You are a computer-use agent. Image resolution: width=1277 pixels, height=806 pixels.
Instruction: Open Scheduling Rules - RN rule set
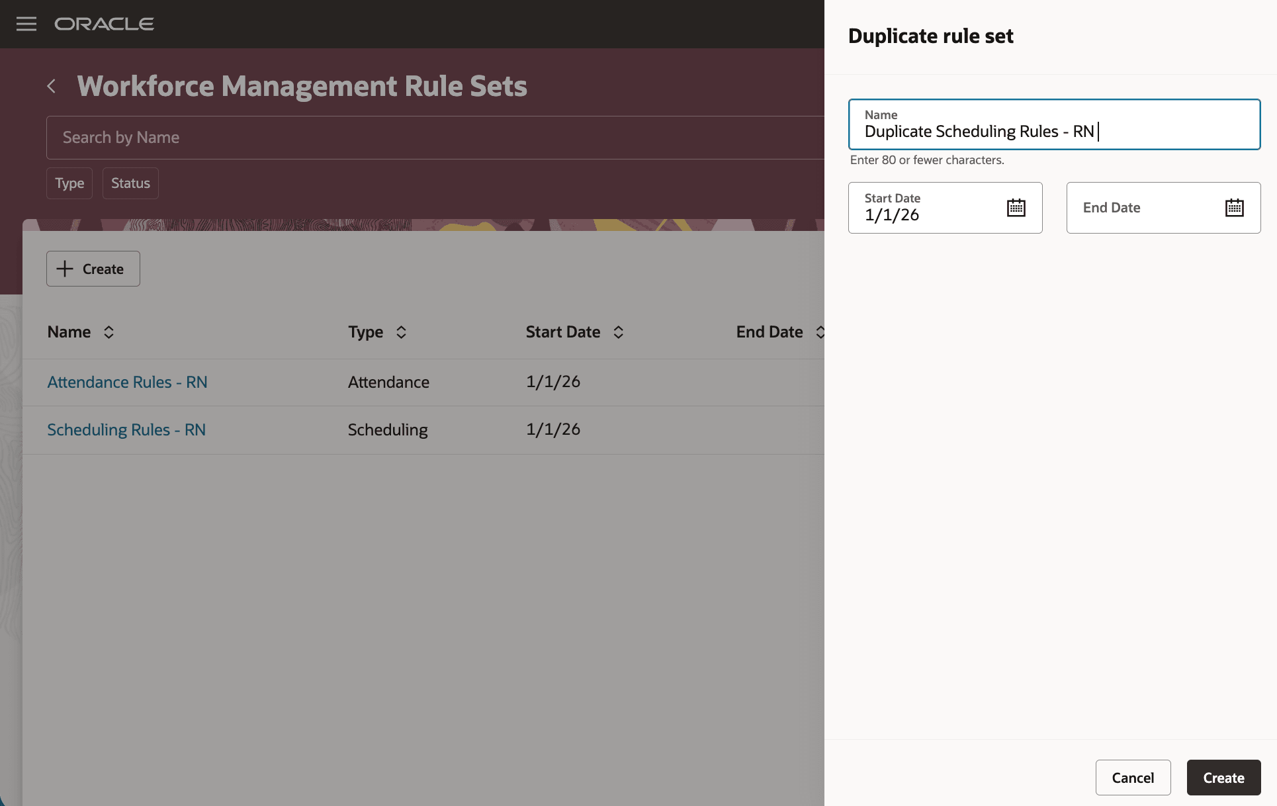[126, 429]
